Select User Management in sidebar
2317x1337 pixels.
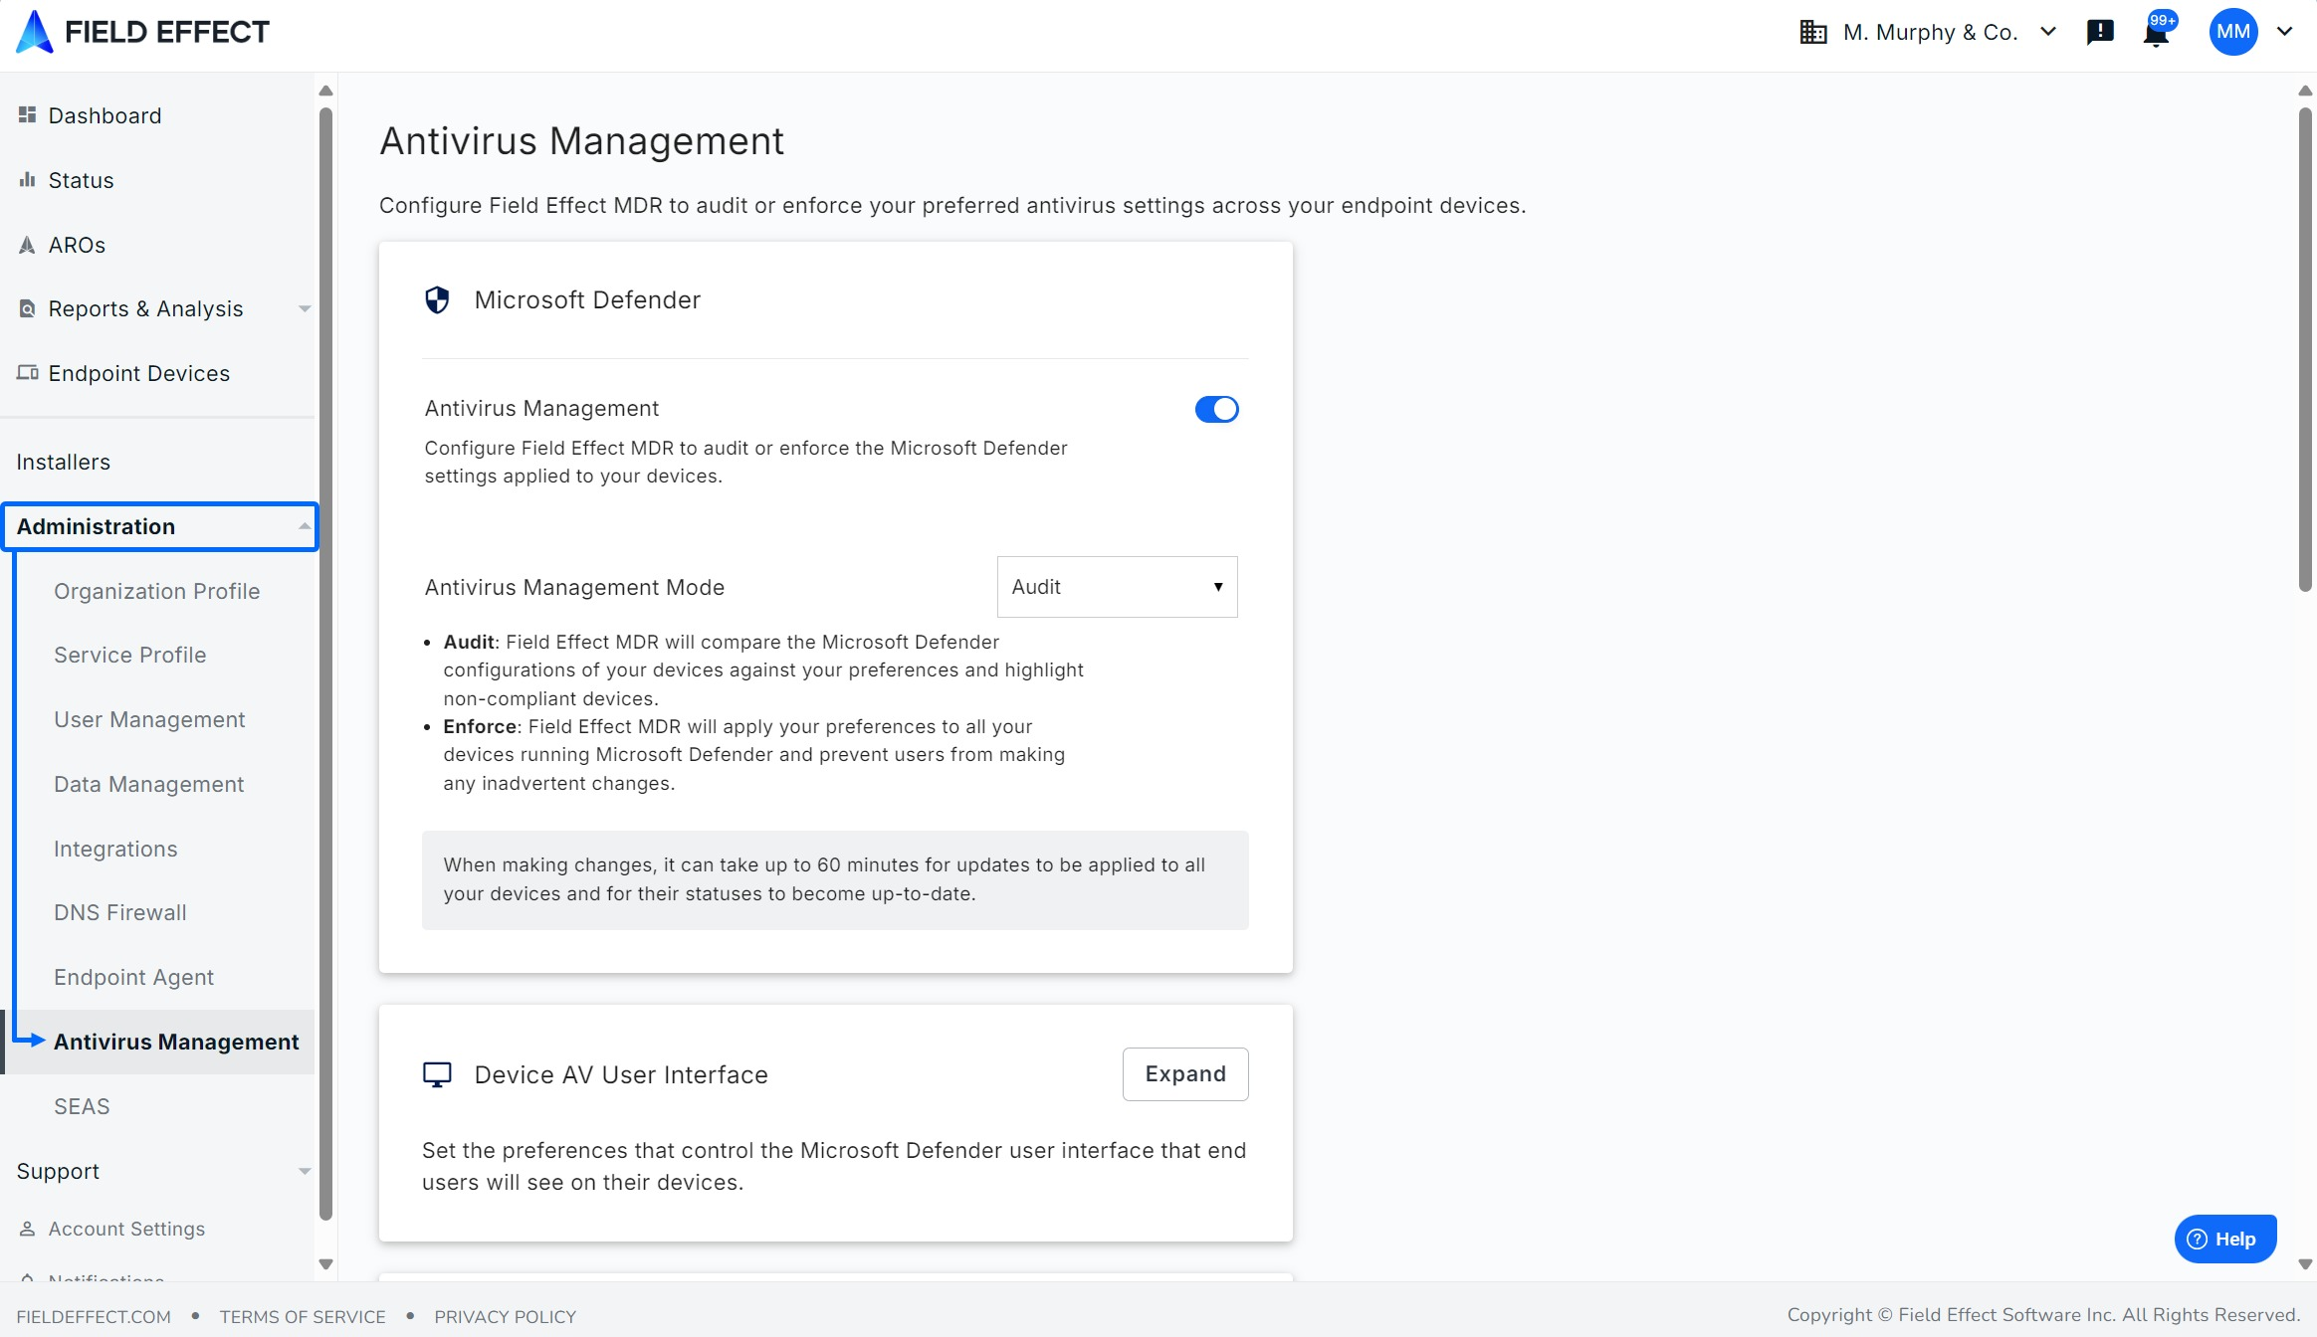click(x=149, y=719)
